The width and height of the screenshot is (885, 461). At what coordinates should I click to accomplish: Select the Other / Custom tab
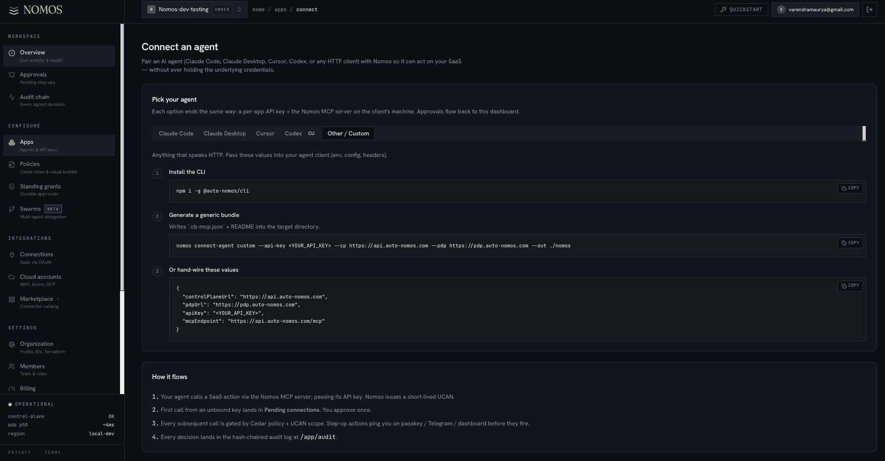(x=348, y=134)
